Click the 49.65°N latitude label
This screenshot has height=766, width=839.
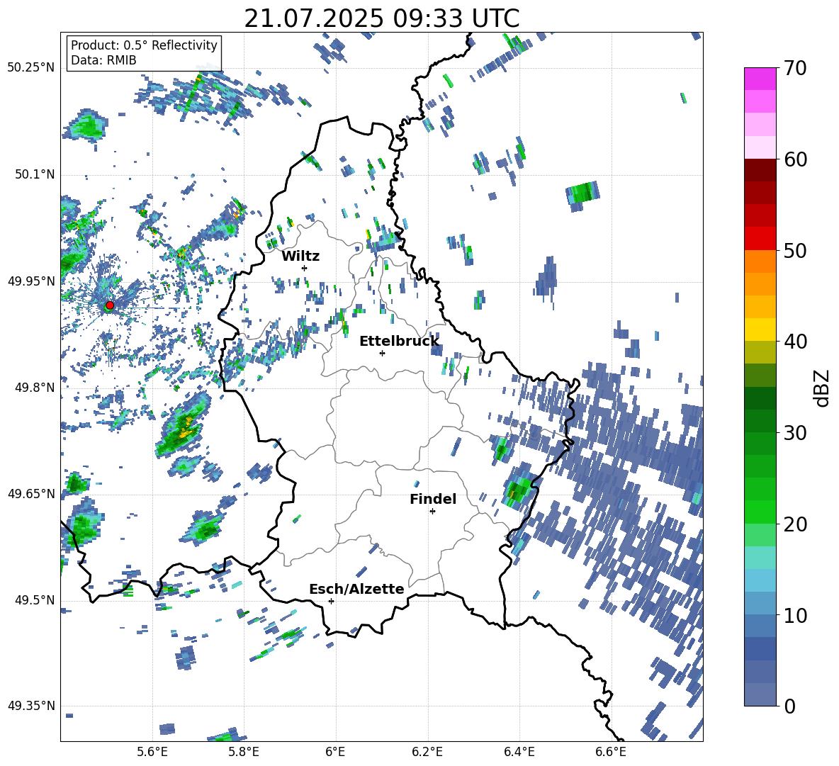click(x=31, y=493)
